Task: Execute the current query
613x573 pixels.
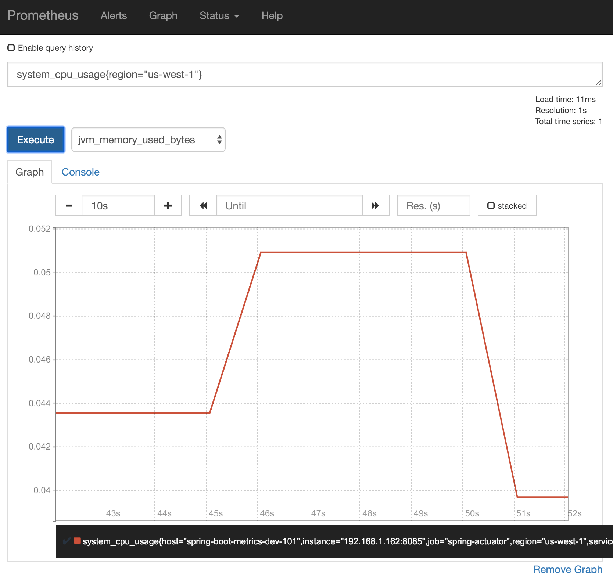Action: click(35, 140)
